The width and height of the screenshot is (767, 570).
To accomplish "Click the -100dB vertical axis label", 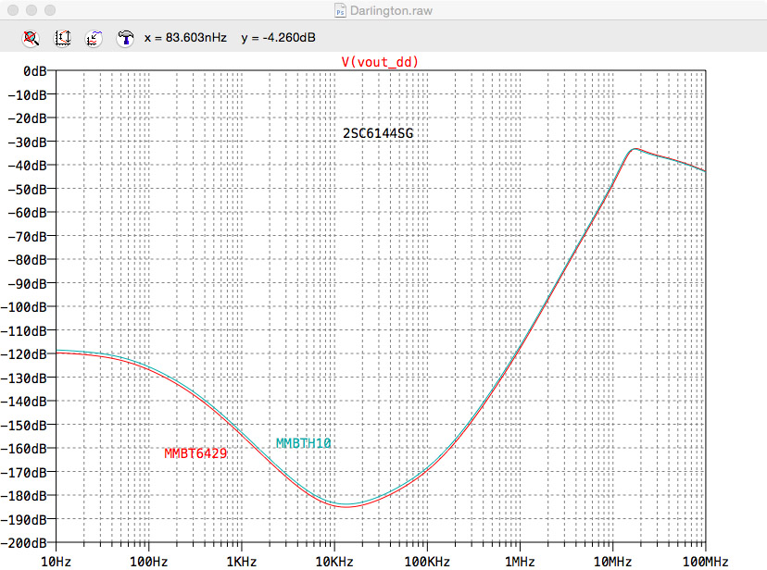I will pyautogui.click(x=24, y=307).
